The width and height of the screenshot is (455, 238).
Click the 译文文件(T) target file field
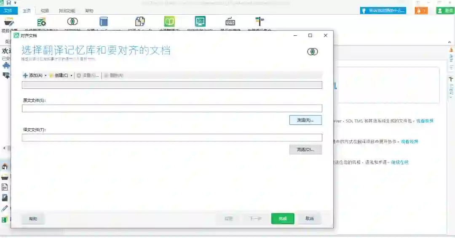click(172, 138)
